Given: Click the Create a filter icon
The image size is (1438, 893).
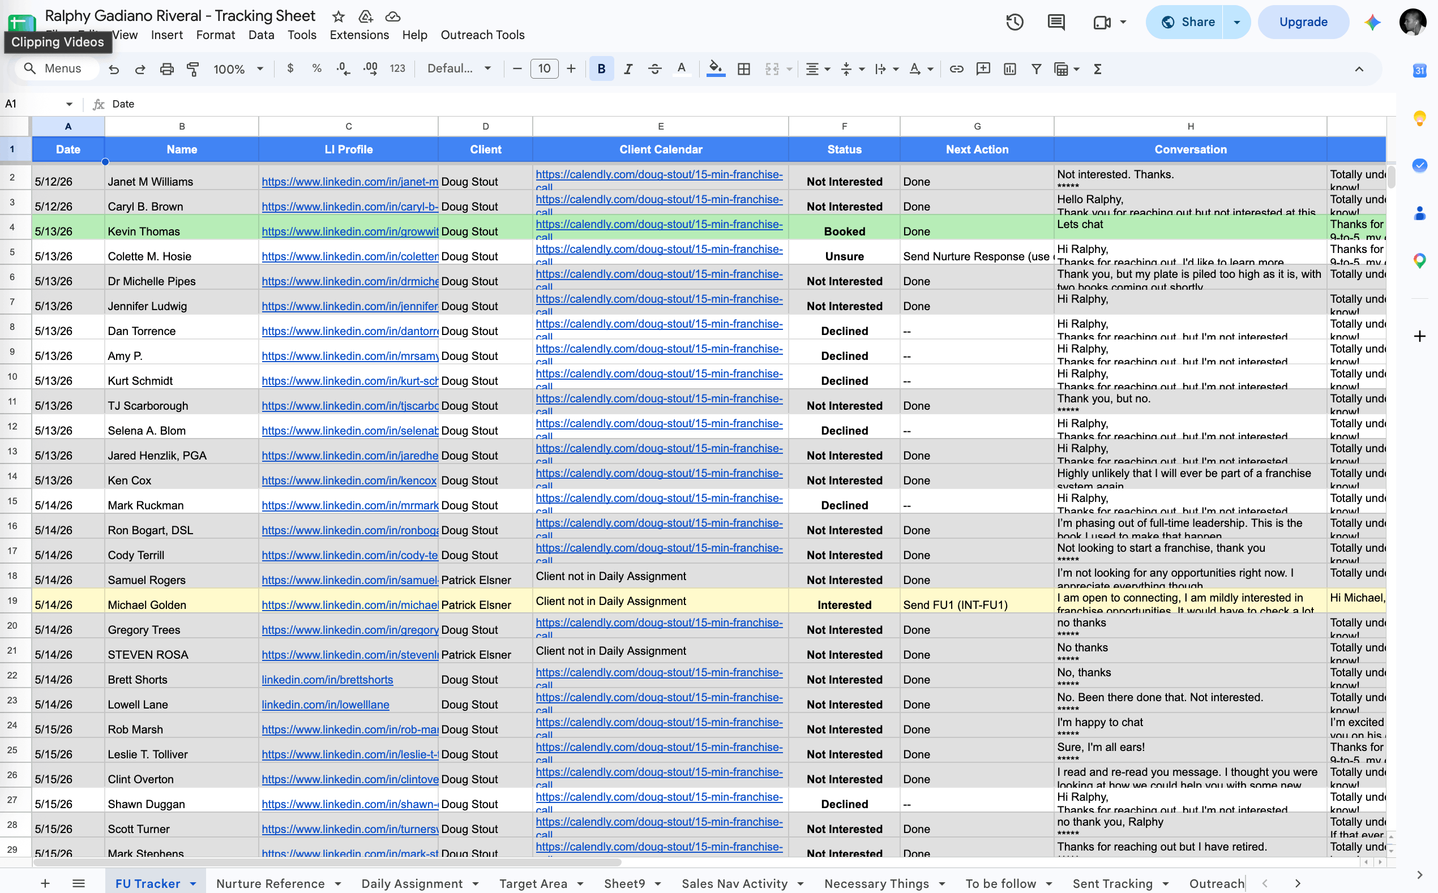Looking at the screenshot, I should tap(1036, 69).
